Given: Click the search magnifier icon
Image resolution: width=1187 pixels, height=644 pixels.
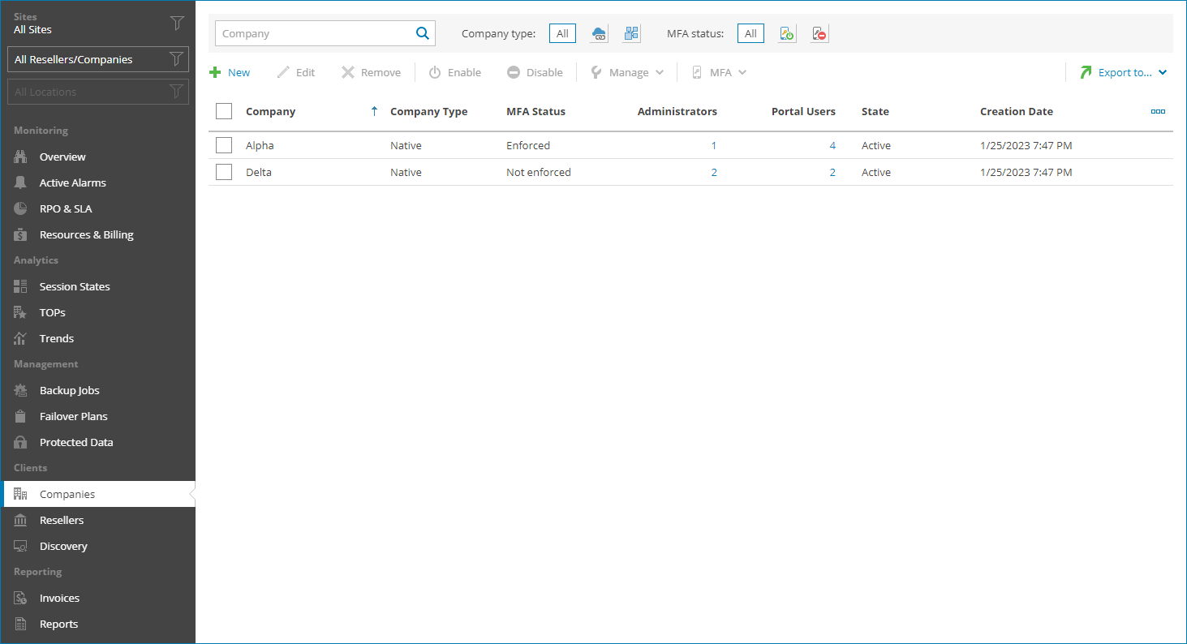Looking at the screenshot, I should pos(422,33).
